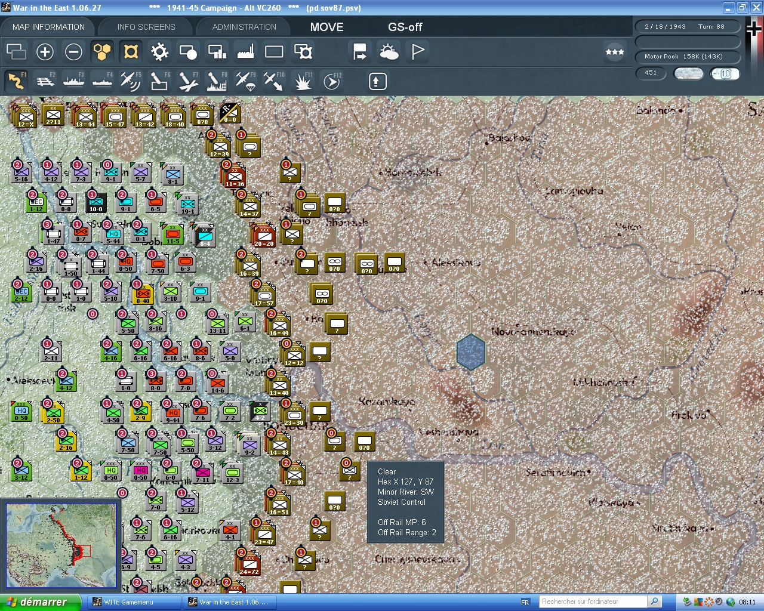Screen dimensions: 764x611
Task: Zoom out the map with minus icon
Action: (x=73, y=52)
